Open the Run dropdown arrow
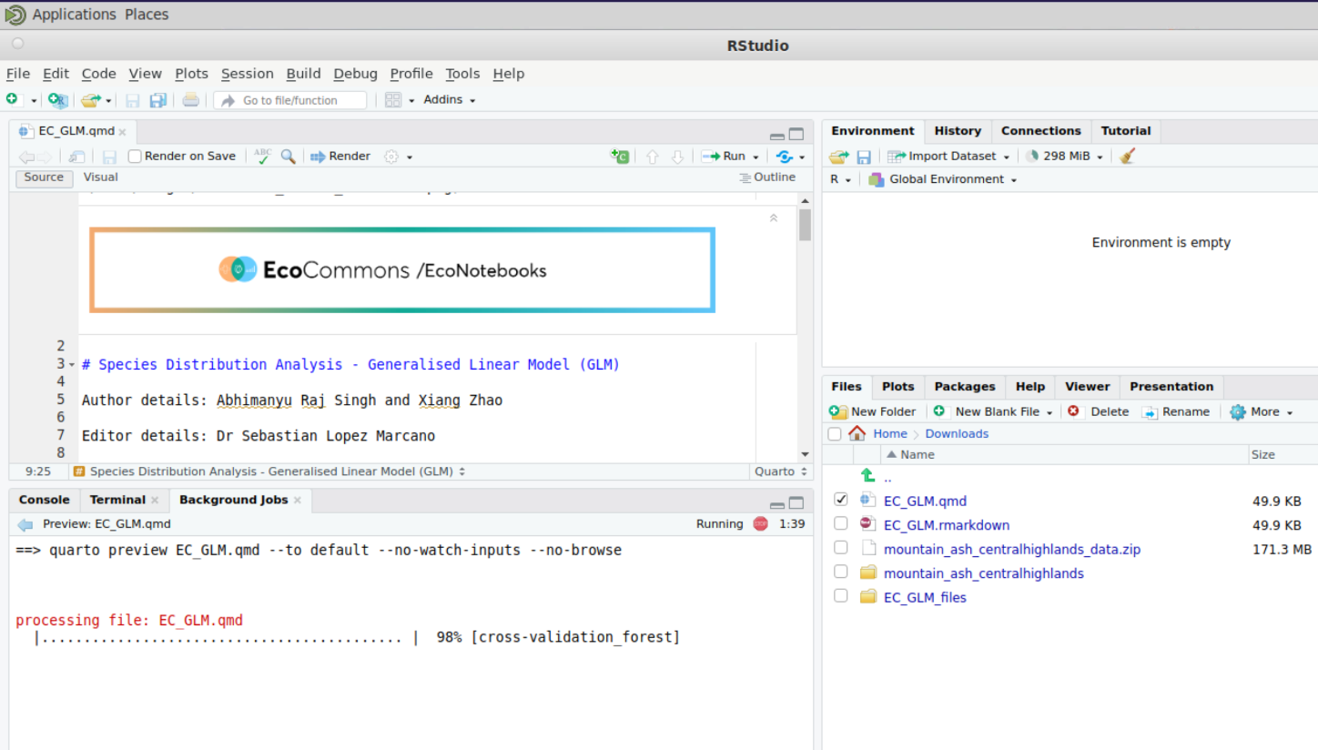The height and width of the screenshot is (750, 1318). pos(756,157)
